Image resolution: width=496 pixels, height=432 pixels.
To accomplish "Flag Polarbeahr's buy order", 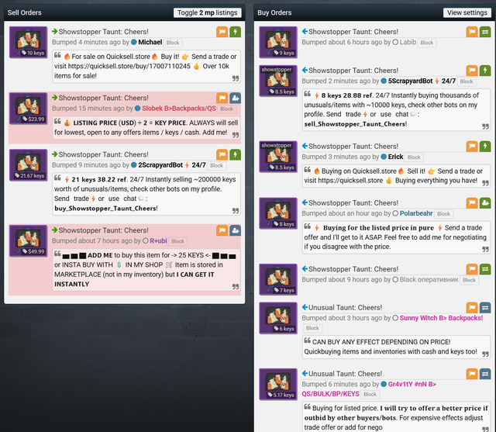I will pos(472,203).
